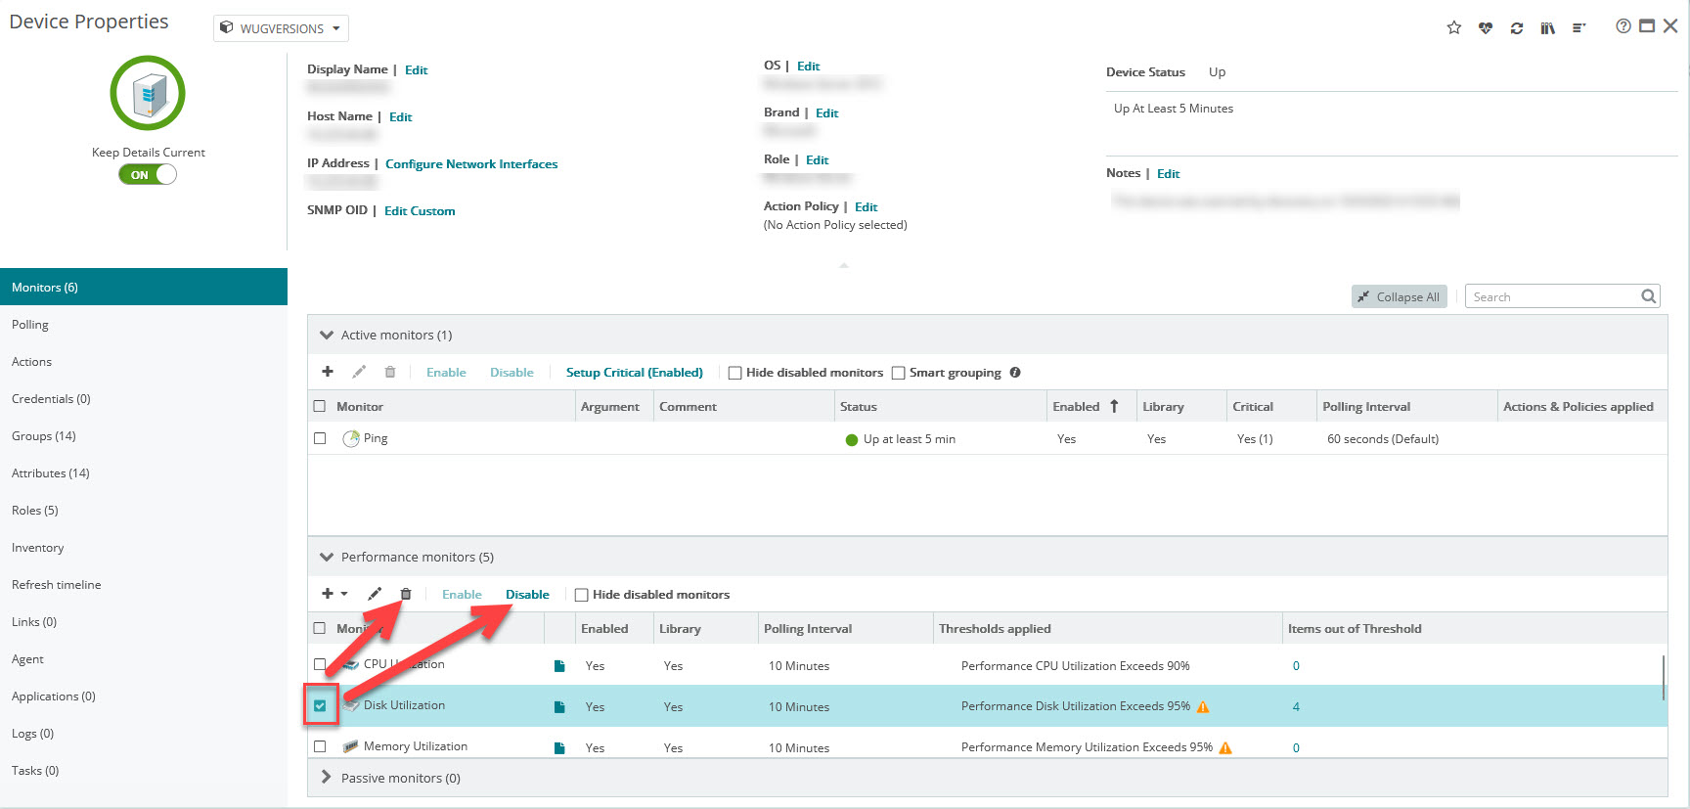Collapse the Active monitors section
The width and height of the screenshot is (1690, 809).
(x=327, y=335)
